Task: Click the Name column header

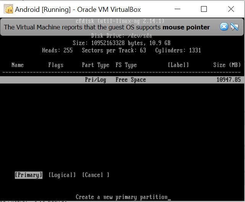Action: pyautogui.click(x=18, y=65)
